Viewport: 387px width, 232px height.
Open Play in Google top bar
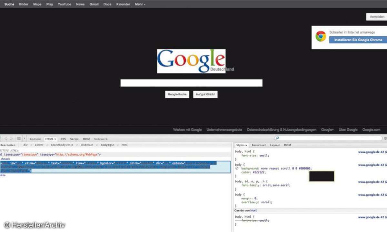[x=49, y=4]
